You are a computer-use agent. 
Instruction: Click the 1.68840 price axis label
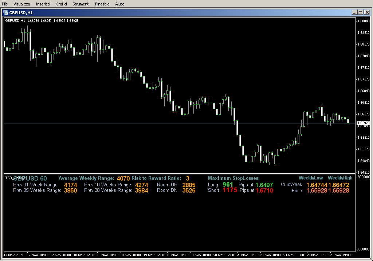click(x=364, y=21)
